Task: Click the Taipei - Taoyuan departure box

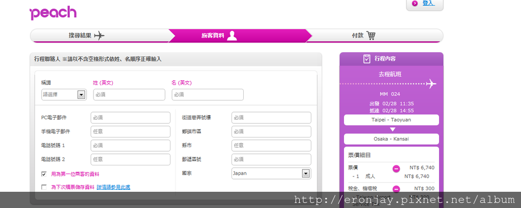Action: pos(391,120)
